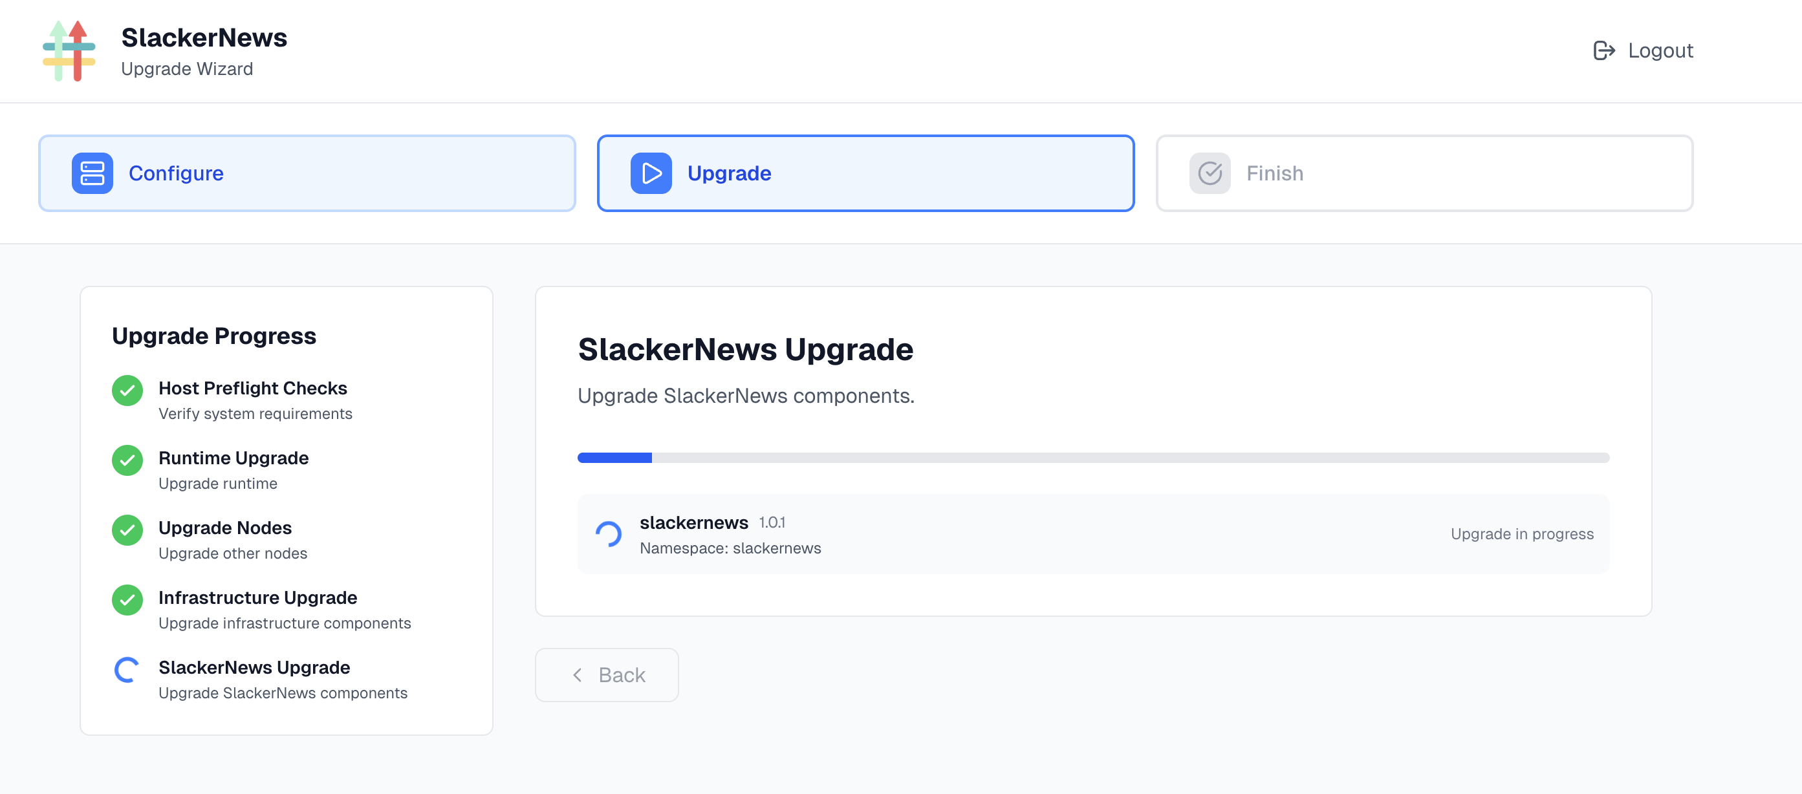This screenshot has height=794, width=1802.
Task: Click the Logout arrow icon
Action: point(1604,50)
